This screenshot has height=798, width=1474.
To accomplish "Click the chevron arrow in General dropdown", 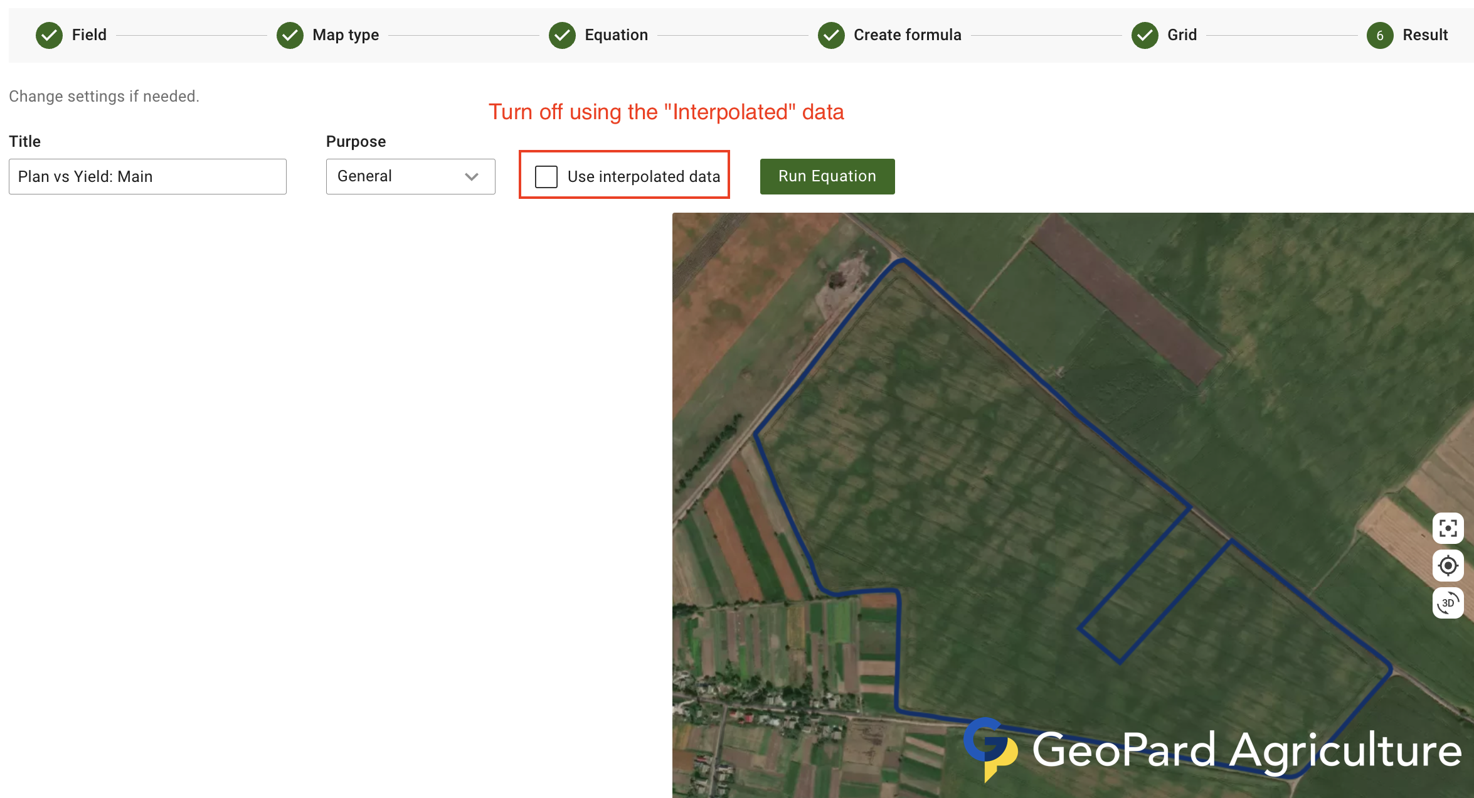I will pos(472,177).
